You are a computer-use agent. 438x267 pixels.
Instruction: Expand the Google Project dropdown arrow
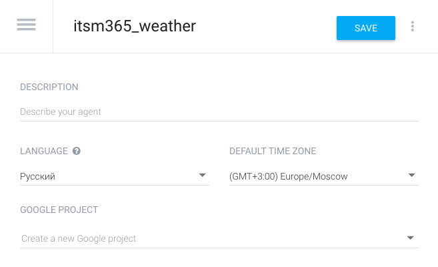point(411,238)
